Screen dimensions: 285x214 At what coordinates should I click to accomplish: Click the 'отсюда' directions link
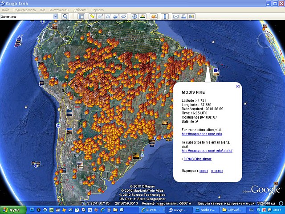[x=217, y=171]
